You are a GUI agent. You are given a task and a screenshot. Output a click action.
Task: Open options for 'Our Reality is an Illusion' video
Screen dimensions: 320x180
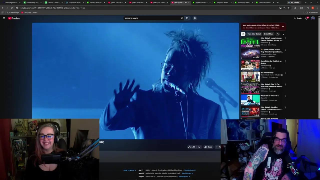285,61
